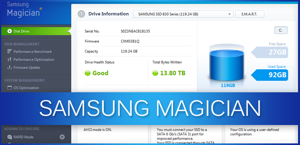
Task: Click the Disk Drive circle icon
Action: pyautogui.click(x=9, y=31)
